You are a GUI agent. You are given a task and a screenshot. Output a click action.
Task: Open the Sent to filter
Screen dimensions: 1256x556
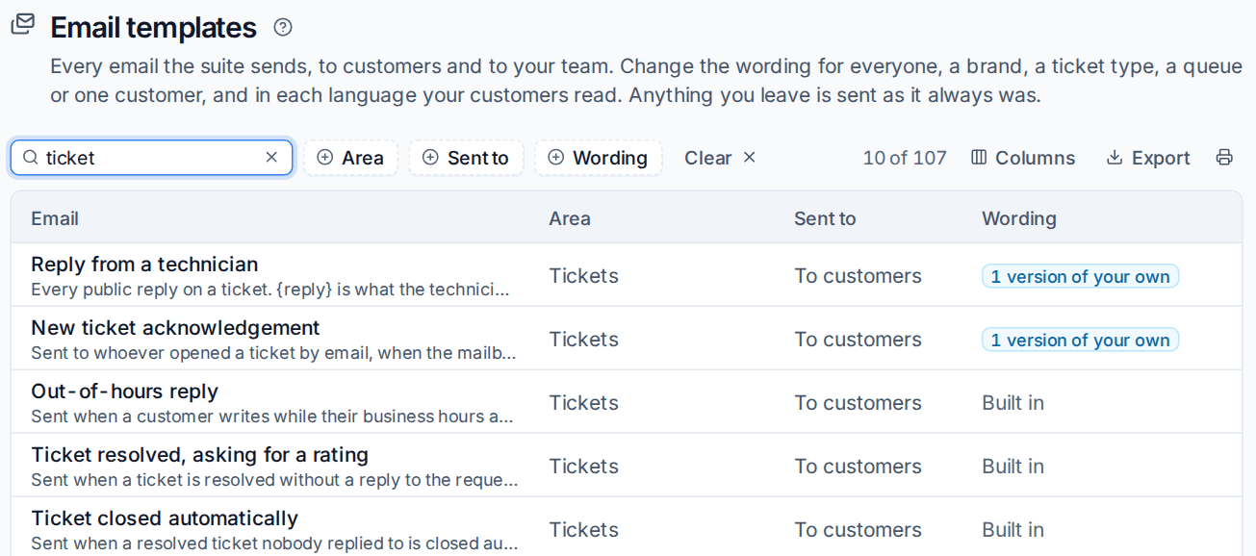point(466,158)
